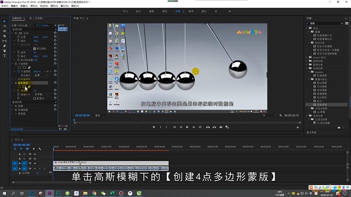The image size is (351, 197).
Task: Select the Slip tool
Action: pos(4,41)
